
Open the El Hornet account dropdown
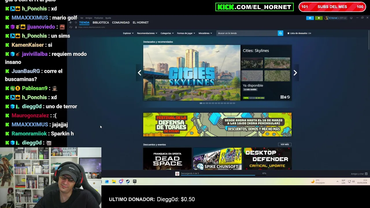tap(338, 18)
